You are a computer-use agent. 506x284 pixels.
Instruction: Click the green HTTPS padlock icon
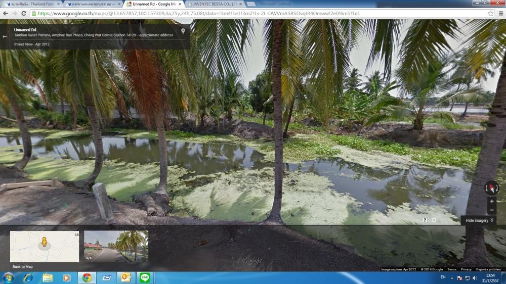point(33,13)
